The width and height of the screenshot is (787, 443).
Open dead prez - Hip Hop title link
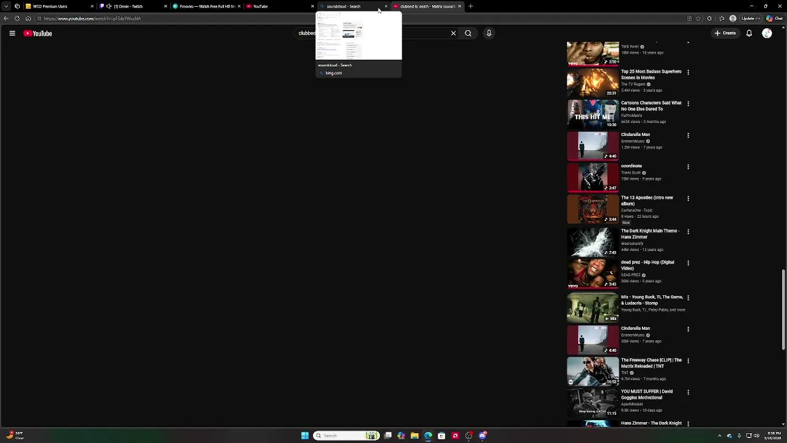click(647, 265)
